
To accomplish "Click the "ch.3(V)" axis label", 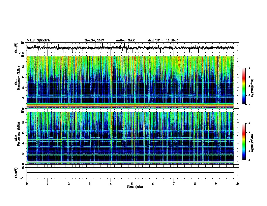I will [16, 173].
